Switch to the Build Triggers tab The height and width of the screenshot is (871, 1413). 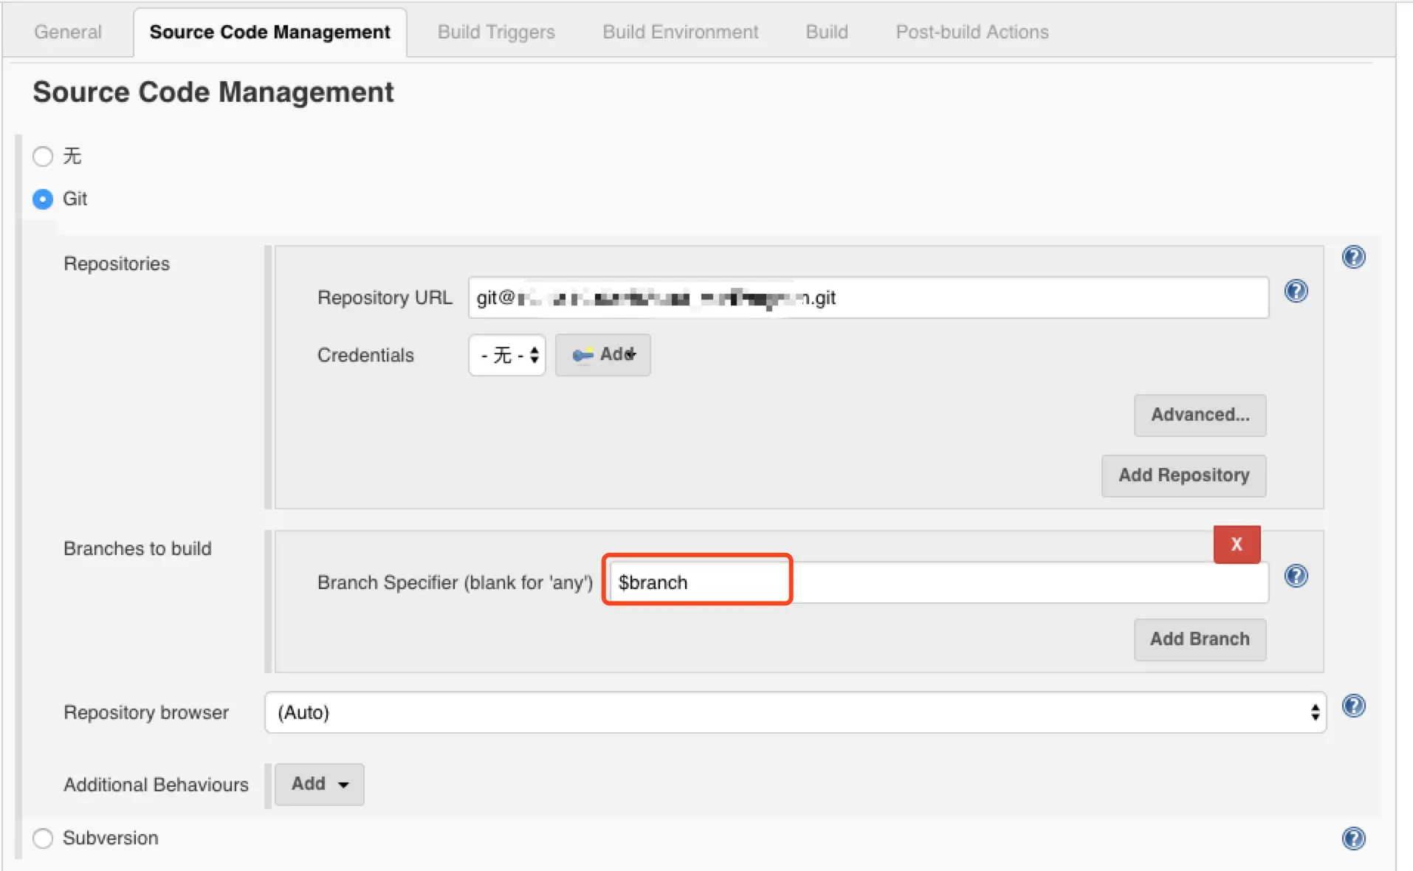click(496, 32)
